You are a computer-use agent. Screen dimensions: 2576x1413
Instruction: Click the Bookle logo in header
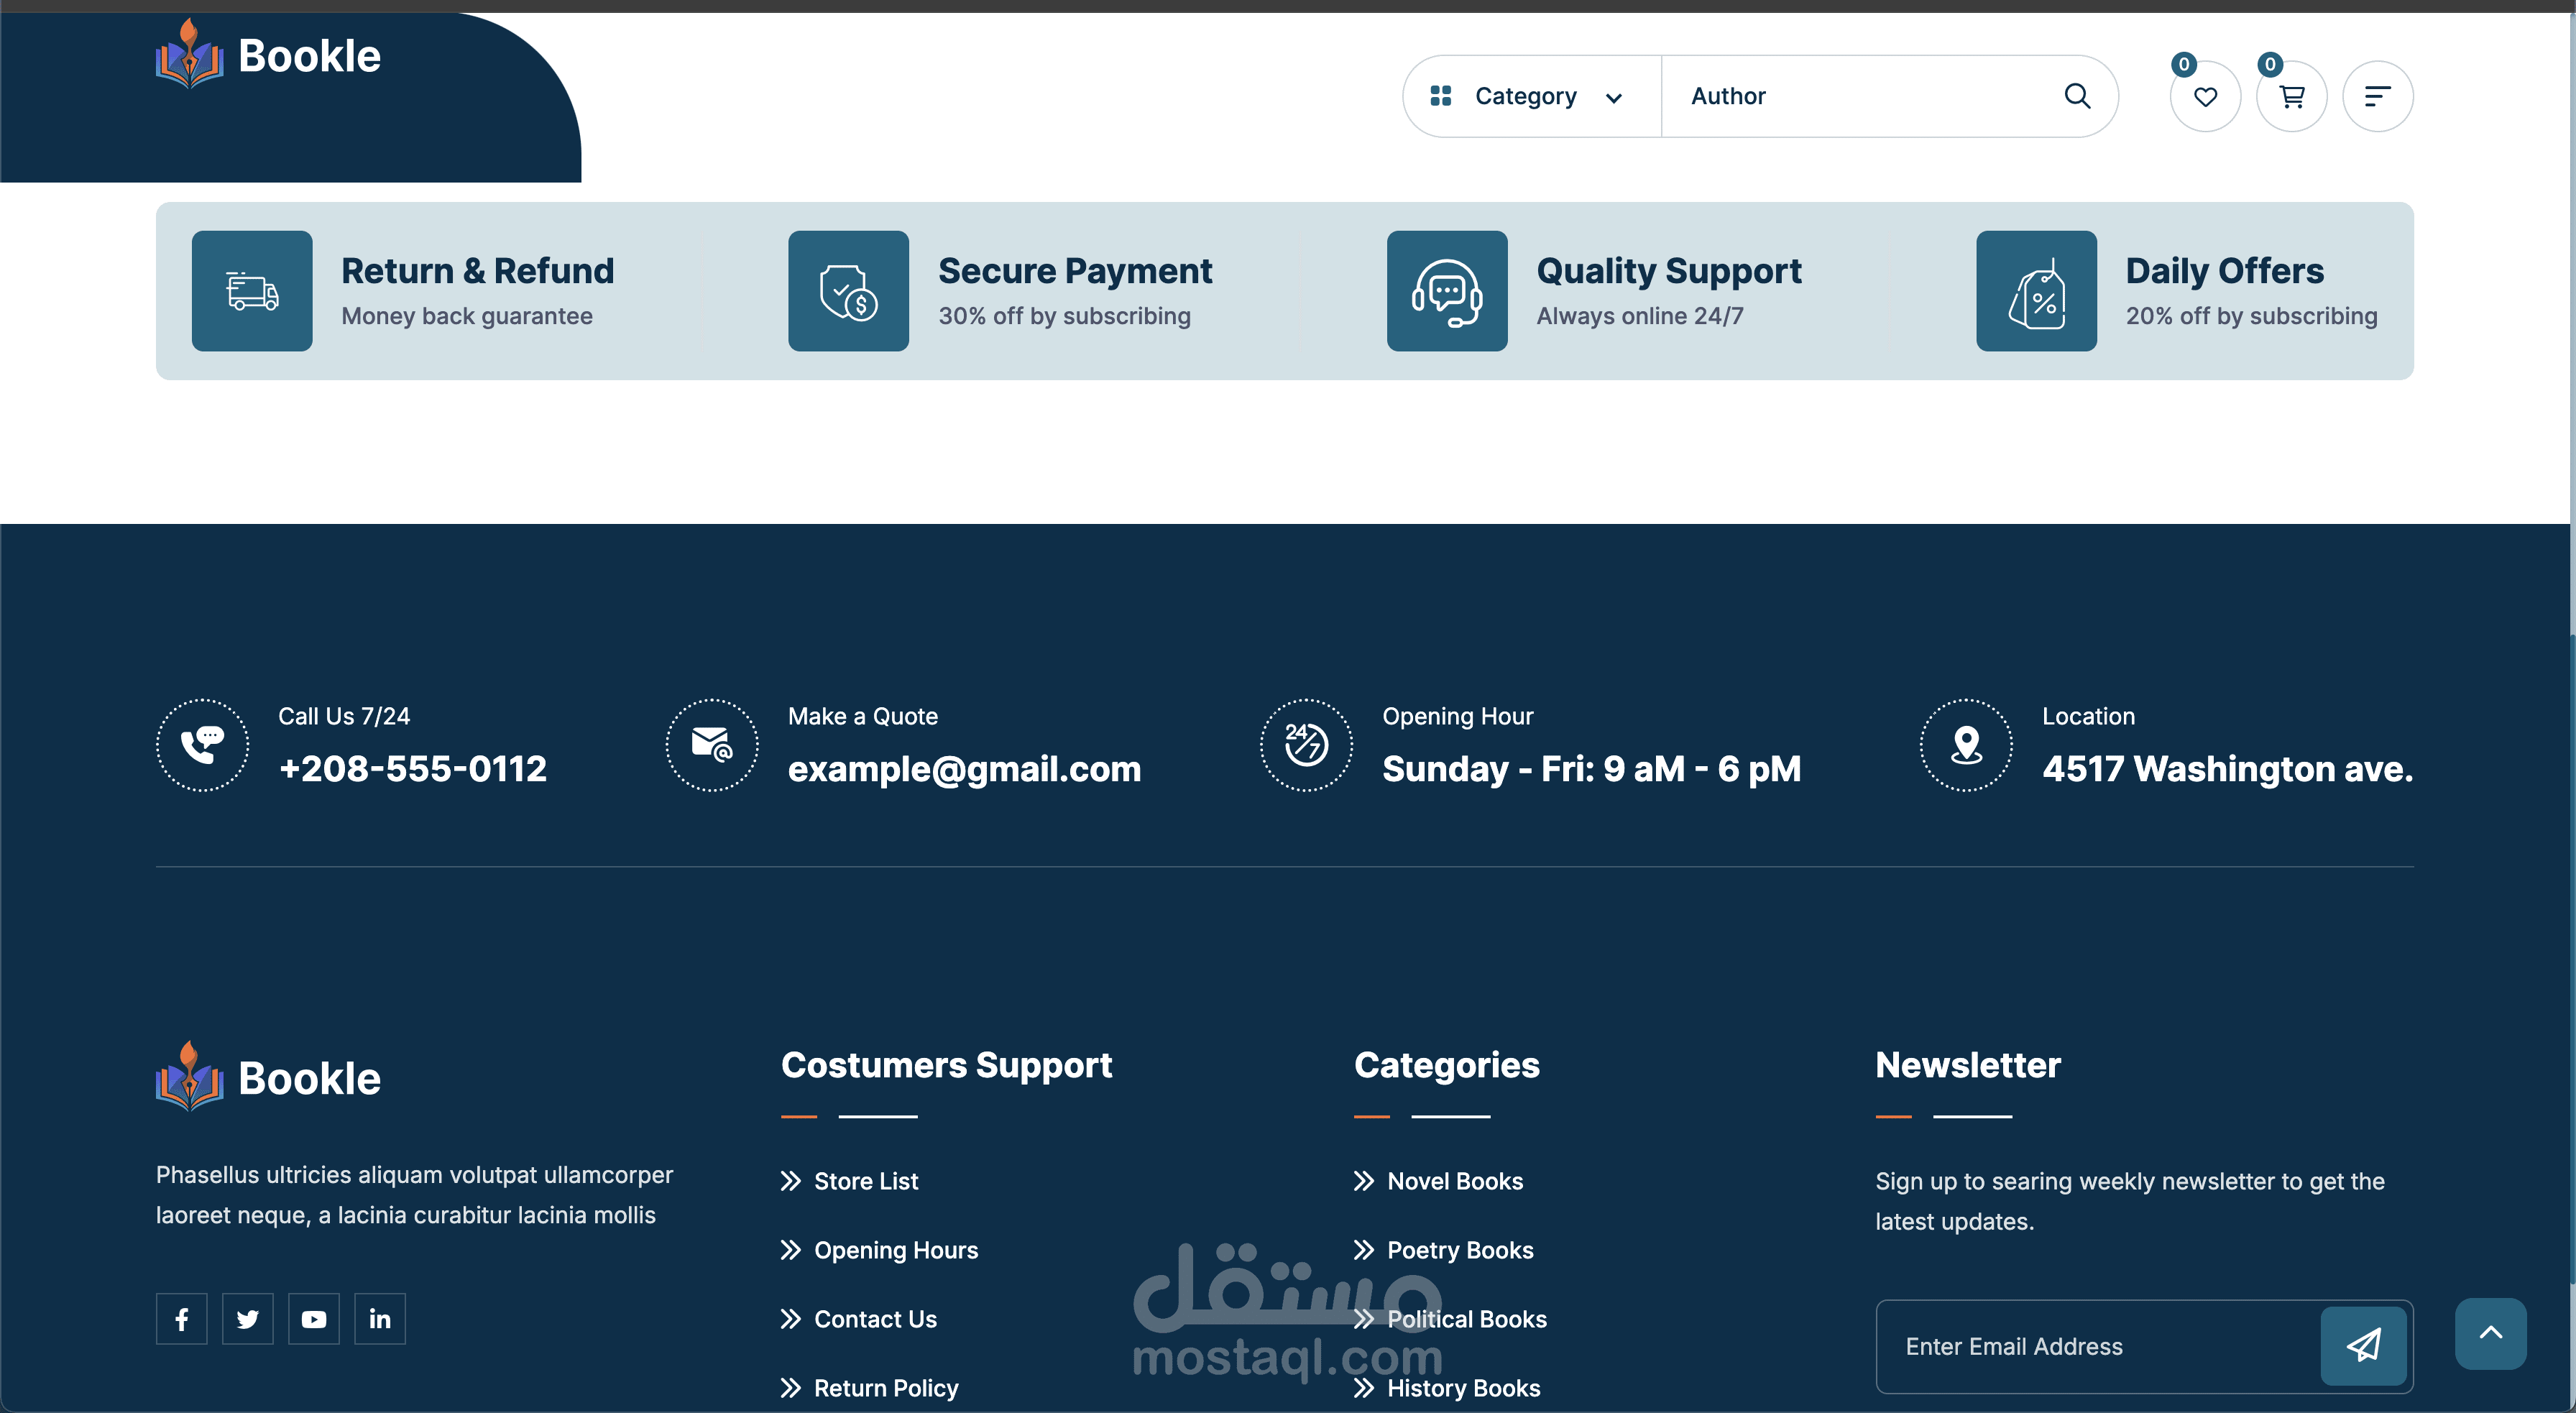(268, 56)
